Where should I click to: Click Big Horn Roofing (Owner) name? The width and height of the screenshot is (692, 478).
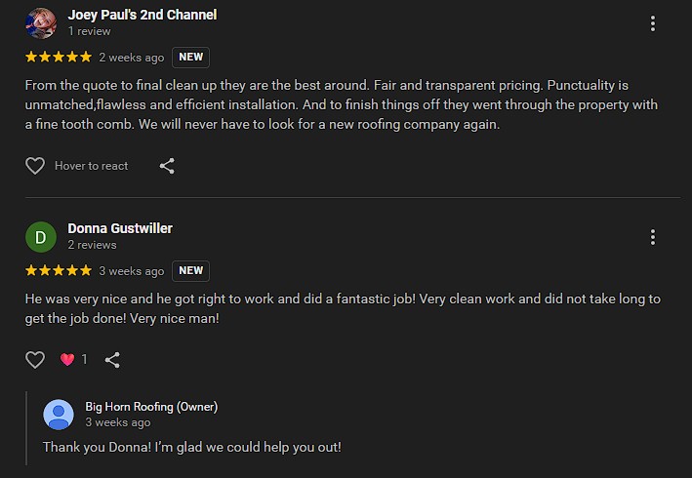click(x=151, y=406)
